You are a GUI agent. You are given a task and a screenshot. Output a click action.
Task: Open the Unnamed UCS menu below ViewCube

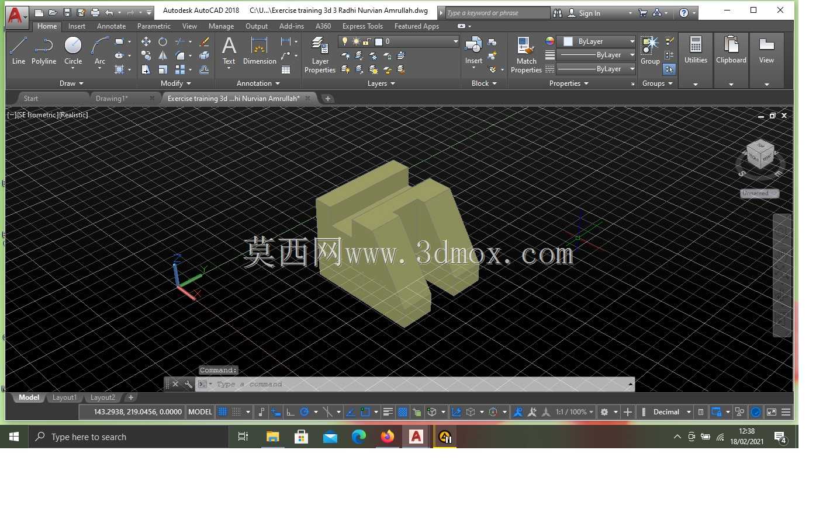pos(760,193)
